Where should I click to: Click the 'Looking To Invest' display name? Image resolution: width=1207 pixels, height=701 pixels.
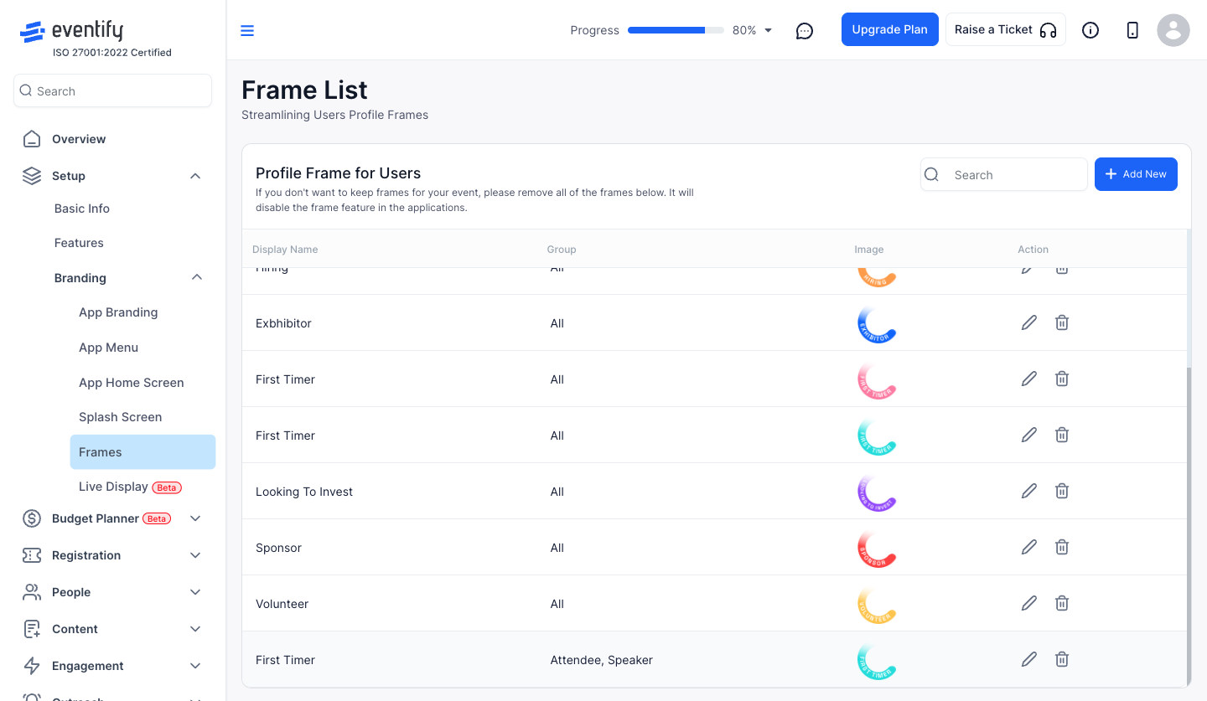point(304,492)
